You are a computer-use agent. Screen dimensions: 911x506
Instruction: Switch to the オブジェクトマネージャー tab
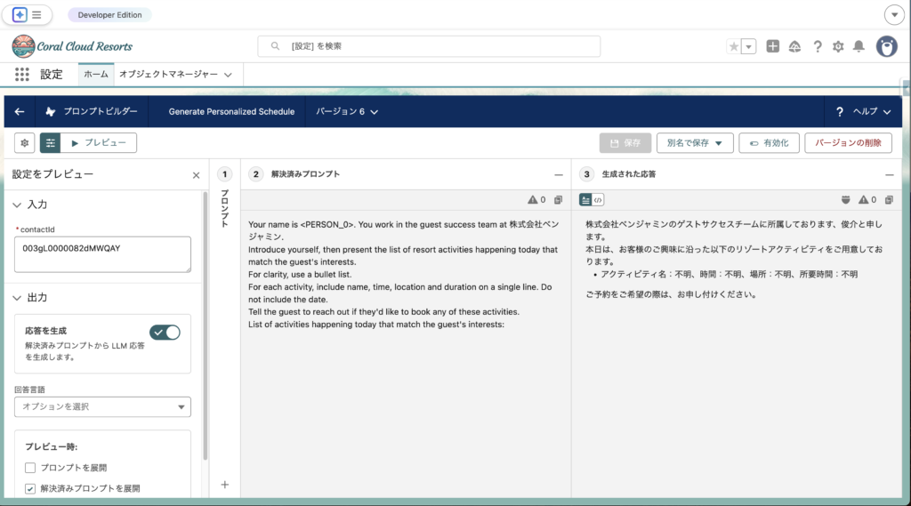click(174, 75)
